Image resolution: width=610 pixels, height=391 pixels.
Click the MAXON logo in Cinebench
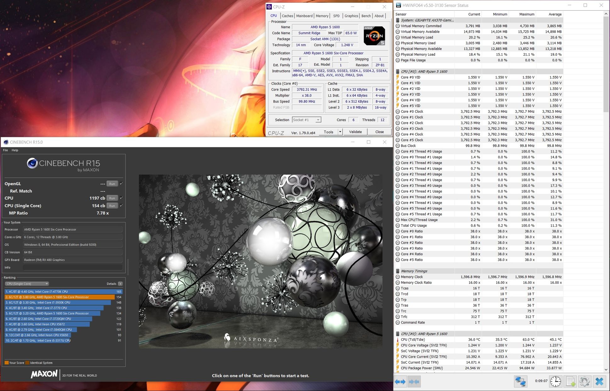pos(44,374)
